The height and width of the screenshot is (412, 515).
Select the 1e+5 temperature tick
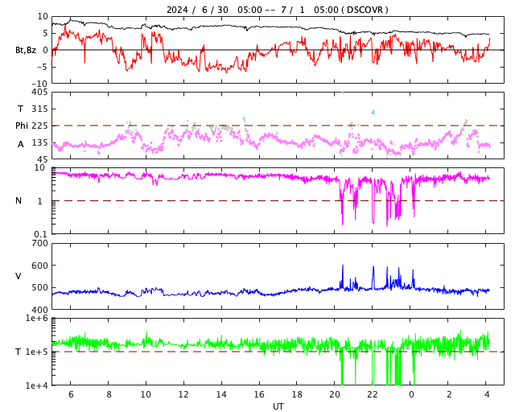37,352
